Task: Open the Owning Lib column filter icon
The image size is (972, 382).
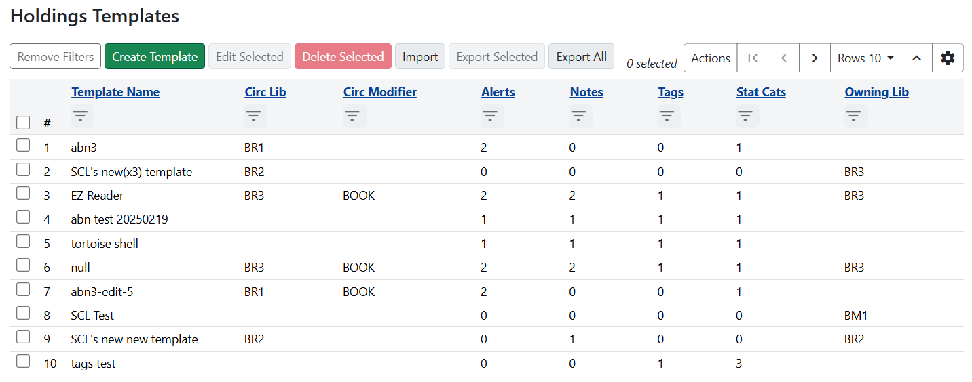Action: pyautogui.click(x=854, y=116)
